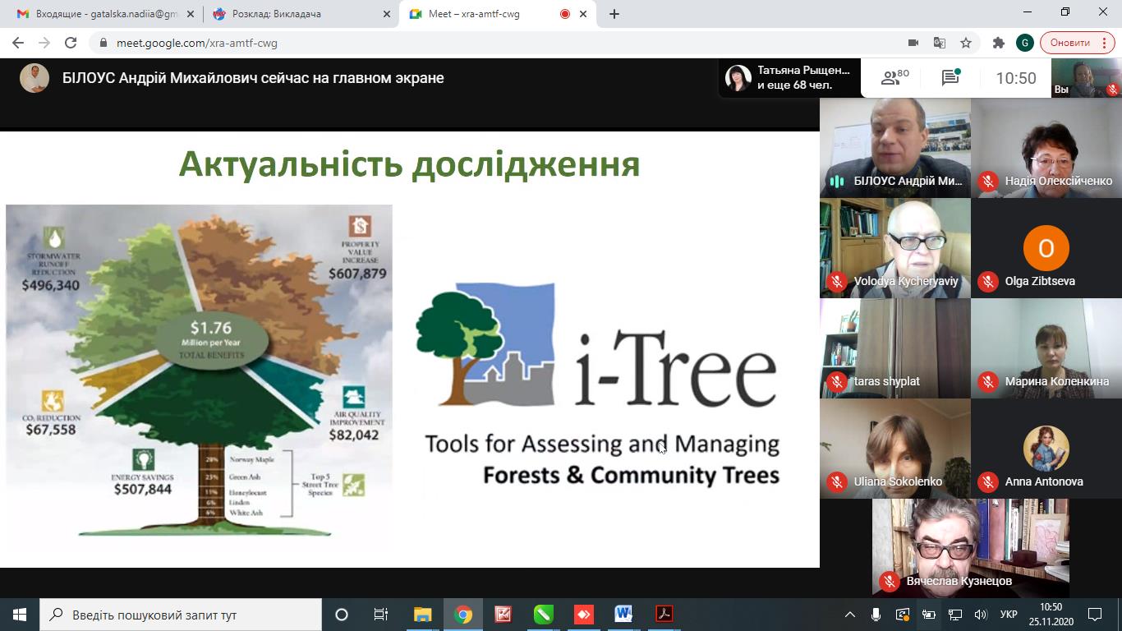Open the Windows Start menu
Screen dimensions: 1122x631
point(20,615)
